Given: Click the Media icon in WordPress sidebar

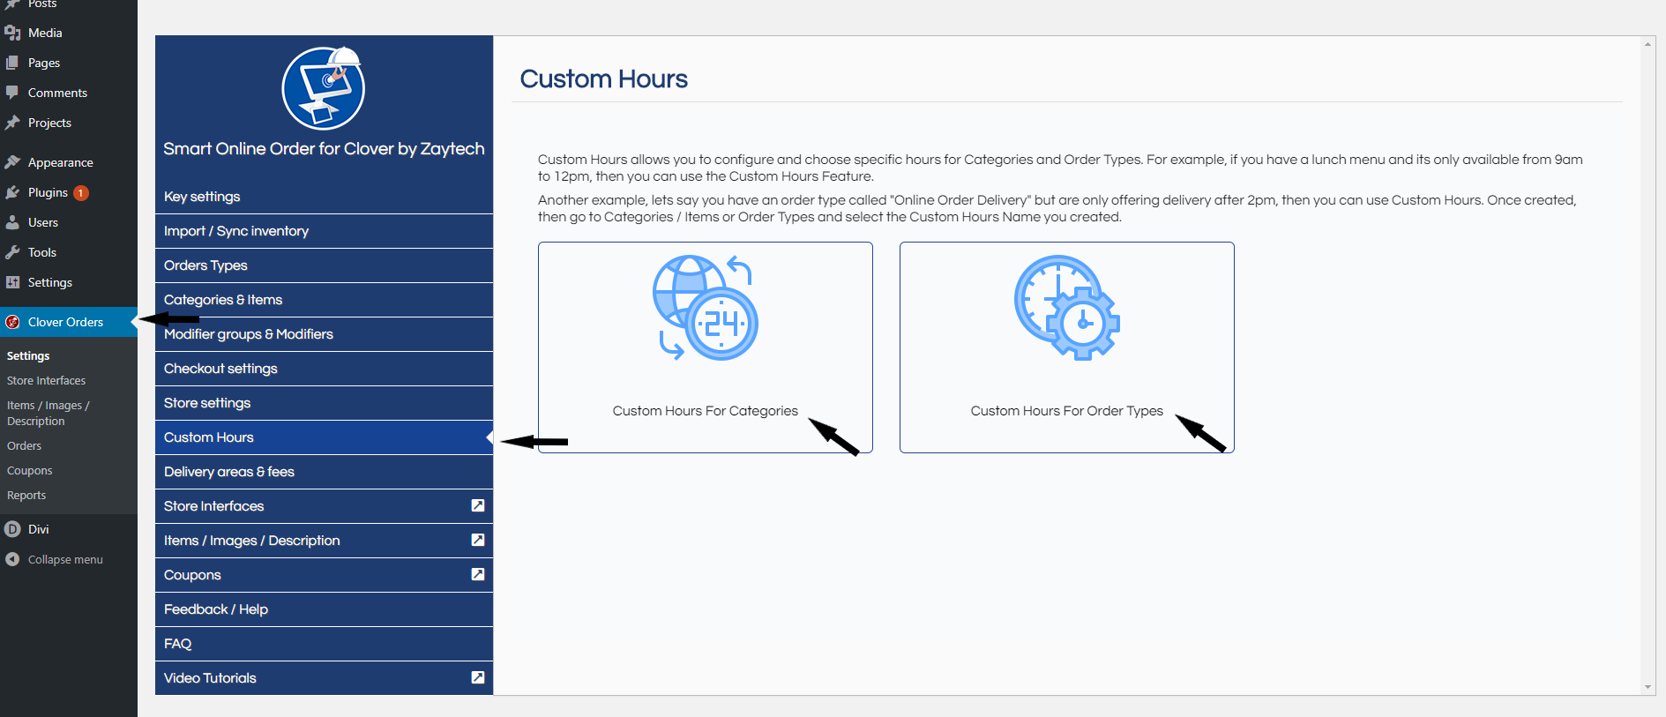Looking at the screenshot, I should click(x=12, y=33).
